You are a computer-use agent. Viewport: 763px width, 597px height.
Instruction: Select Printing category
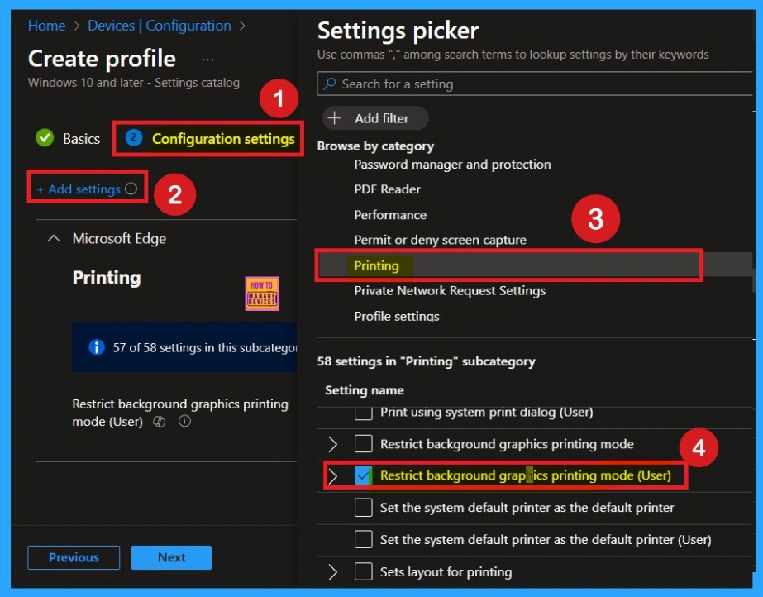376,265
